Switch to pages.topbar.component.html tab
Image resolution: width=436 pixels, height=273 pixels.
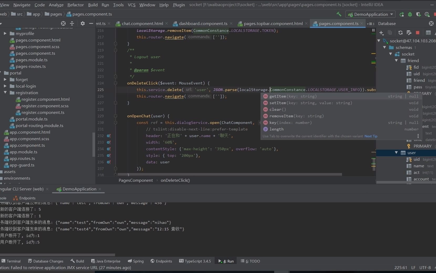pos(273,23)
